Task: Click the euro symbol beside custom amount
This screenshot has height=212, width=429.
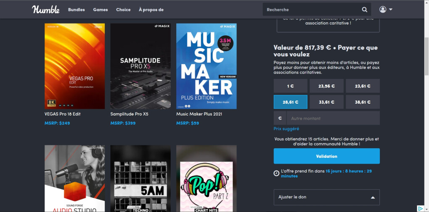Action: (280, 118)
